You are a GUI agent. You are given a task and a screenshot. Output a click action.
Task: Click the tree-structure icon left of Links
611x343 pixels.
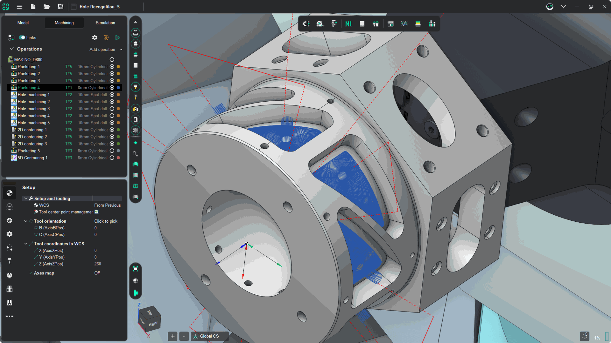11,37
